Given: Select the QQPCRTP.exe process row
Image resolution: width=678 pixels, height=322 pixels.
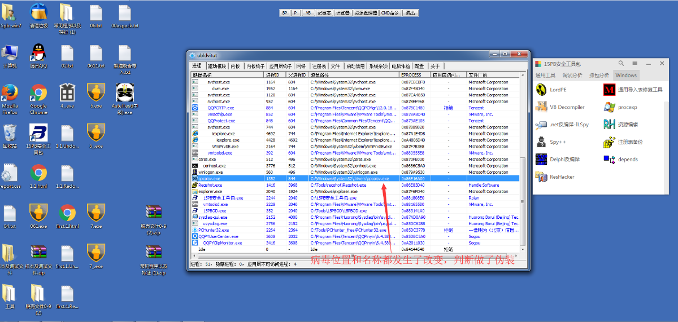Looking at the screenshot, I should [355, 108].
